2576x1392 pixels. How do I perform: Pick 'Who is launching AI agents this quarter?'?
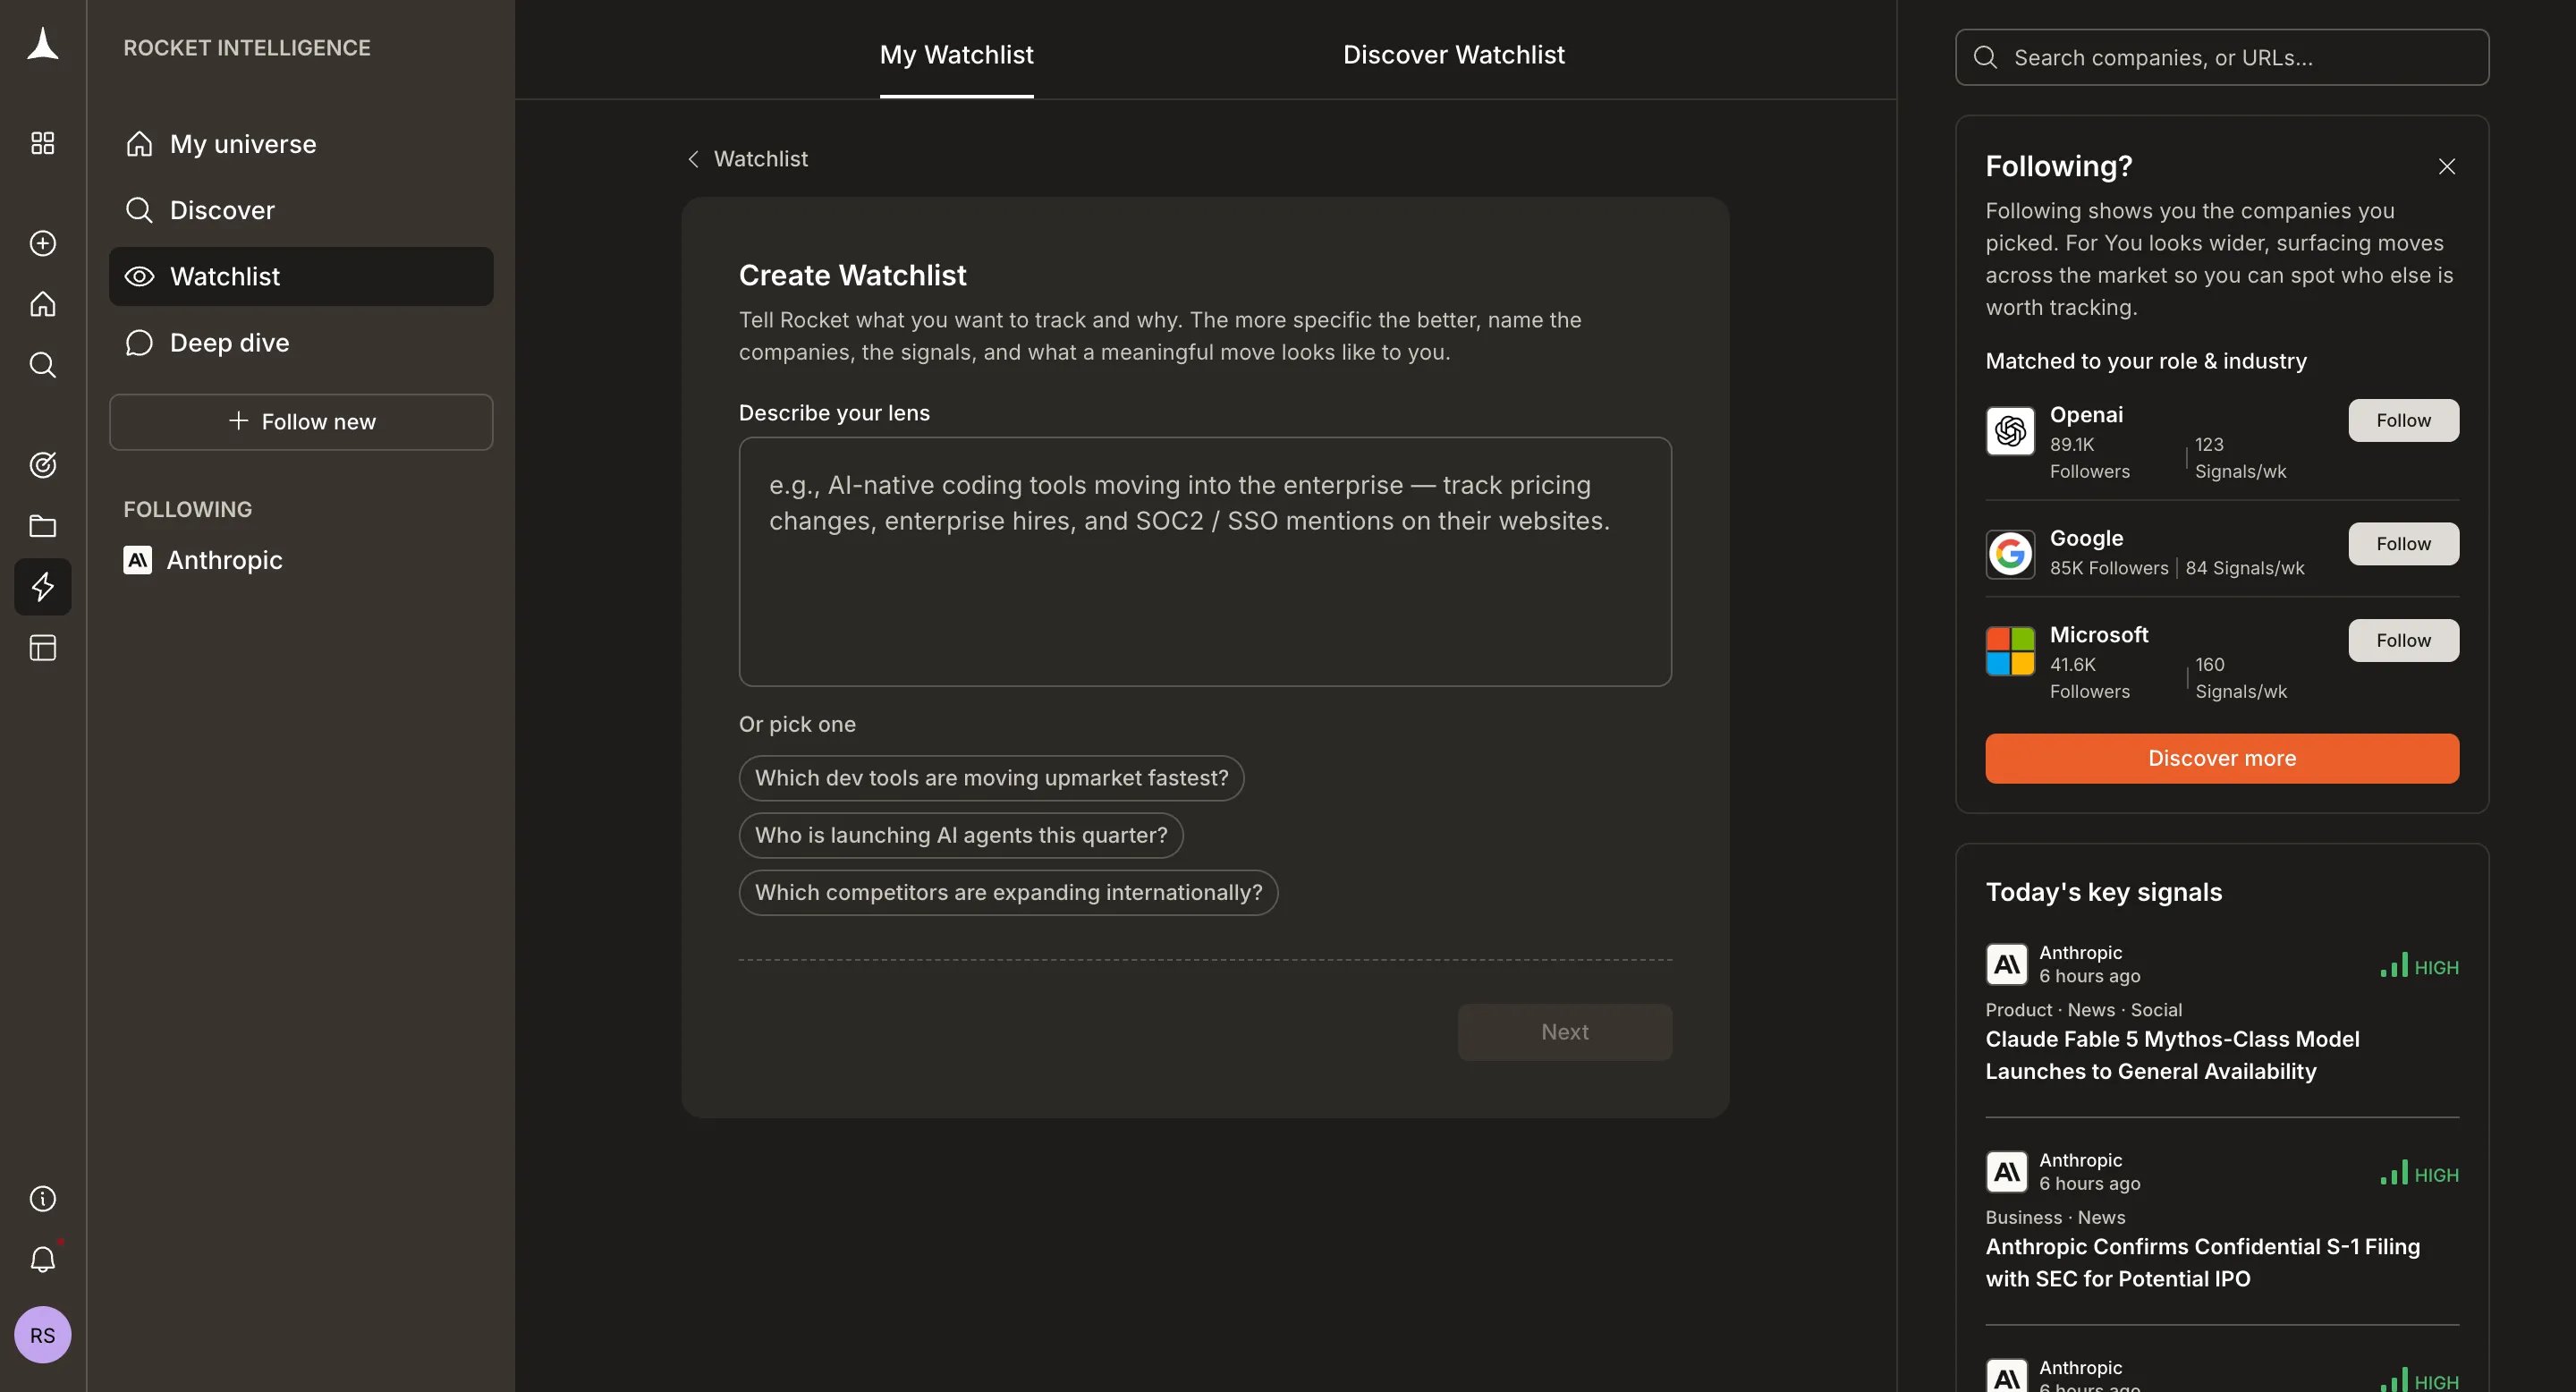click(x=961, y=835)
